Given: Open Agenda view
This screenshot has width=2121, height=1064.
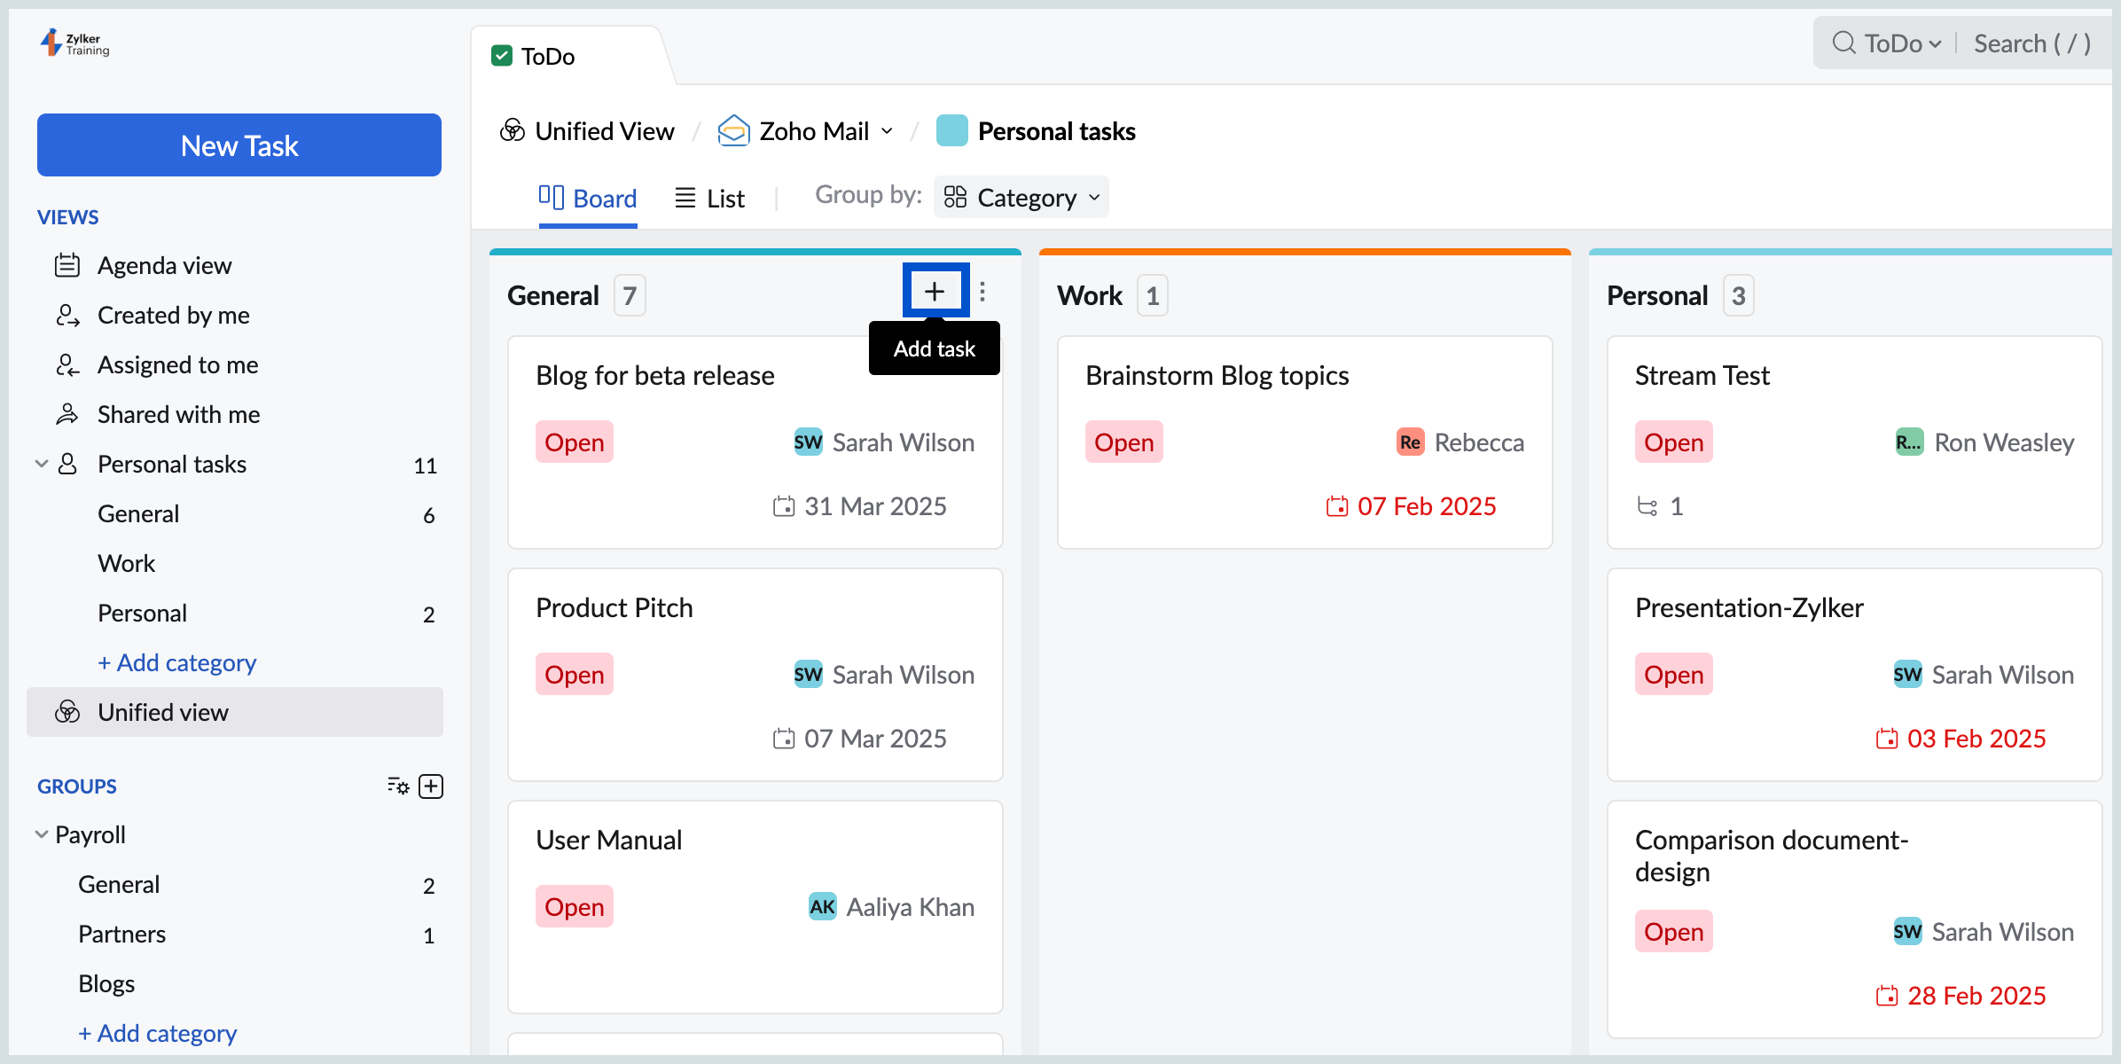Looking at the screenshot, I should (x=164, y=265).
